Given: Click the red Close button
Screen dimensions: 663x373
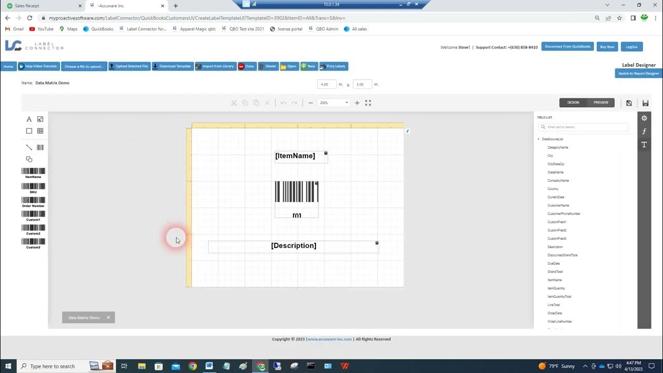Looking at the screenshot, I should 247,66.
